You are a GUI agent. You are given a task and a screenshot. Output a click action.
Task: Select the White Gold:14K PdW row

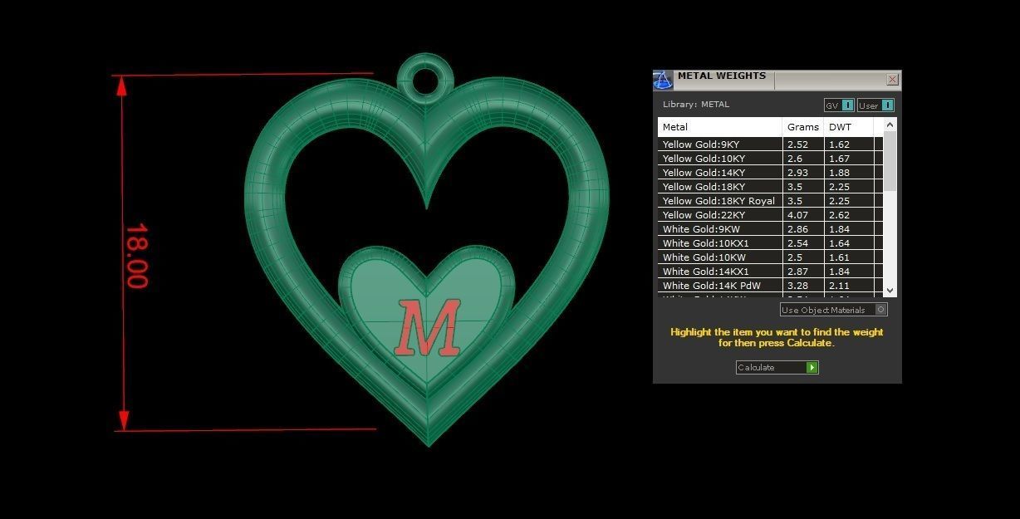coord(770,286)
